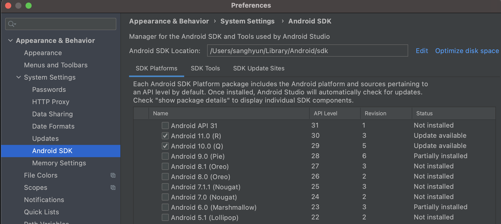Screen dimensions: 501x224
Task: Check the Android 6.0 (Marshmallow) checkbox
Action: 165,207
